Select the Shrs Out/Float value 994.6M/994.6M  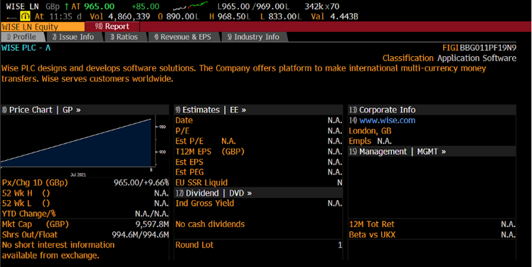pos(140,235)
